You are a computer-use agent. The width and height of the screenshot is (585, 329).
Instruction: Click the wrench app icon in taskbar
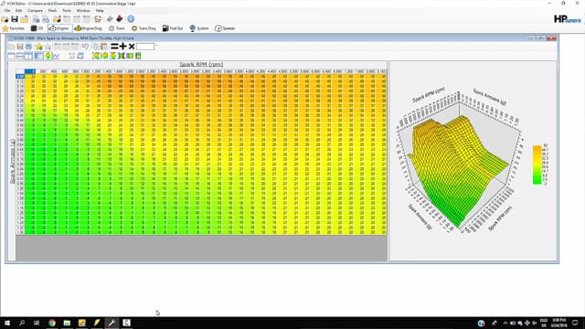click(112, 323)
